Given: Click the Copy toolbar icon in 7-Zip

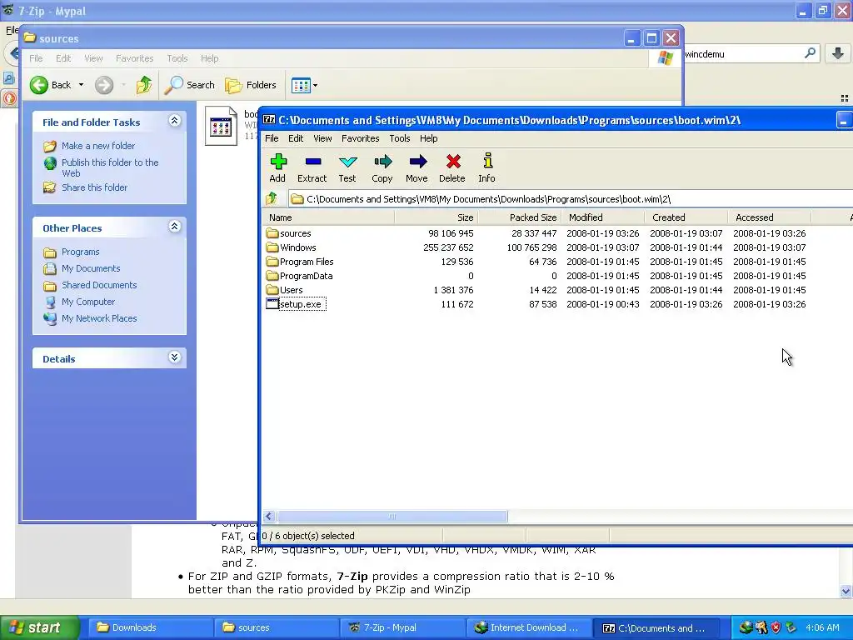Looking at the screenshot, I should click(382, 168).
